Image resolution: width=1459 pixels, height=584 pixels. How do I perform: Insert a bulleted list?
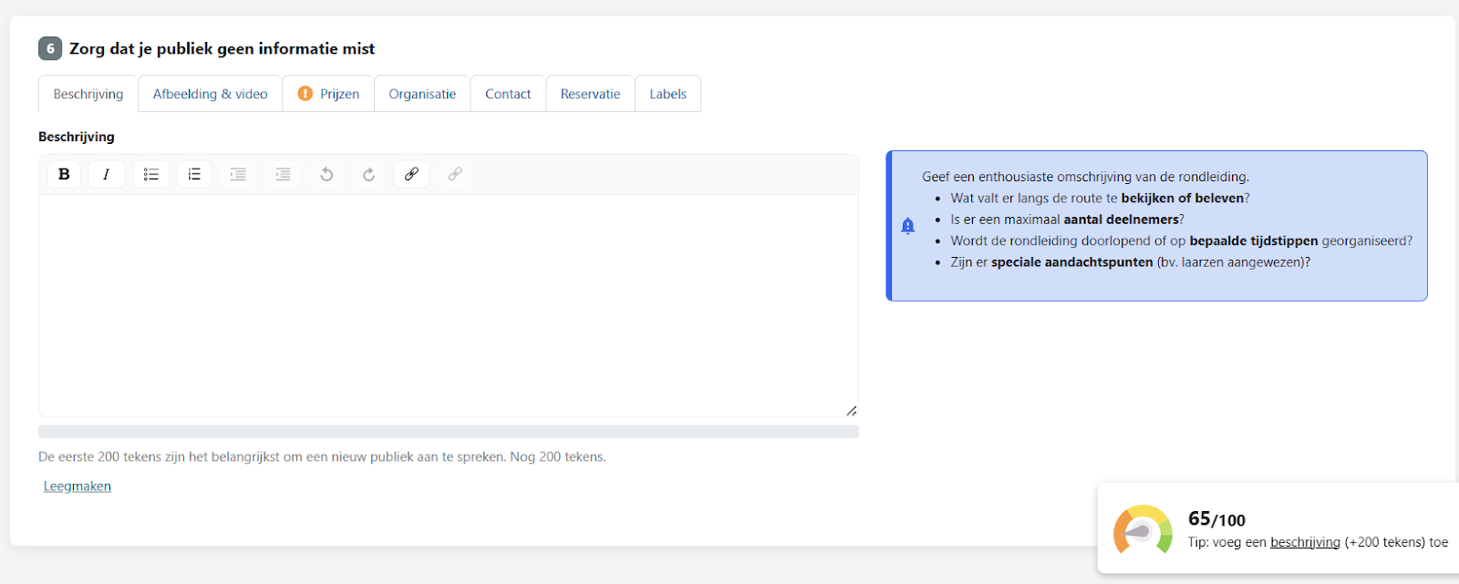pyautogui.click(x=151, y=174)
